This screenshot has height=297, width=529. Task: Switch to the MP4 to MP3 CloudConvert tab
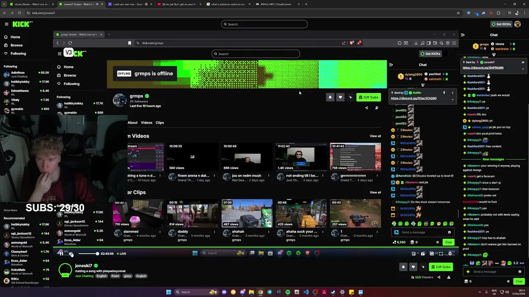pos(277,4)
